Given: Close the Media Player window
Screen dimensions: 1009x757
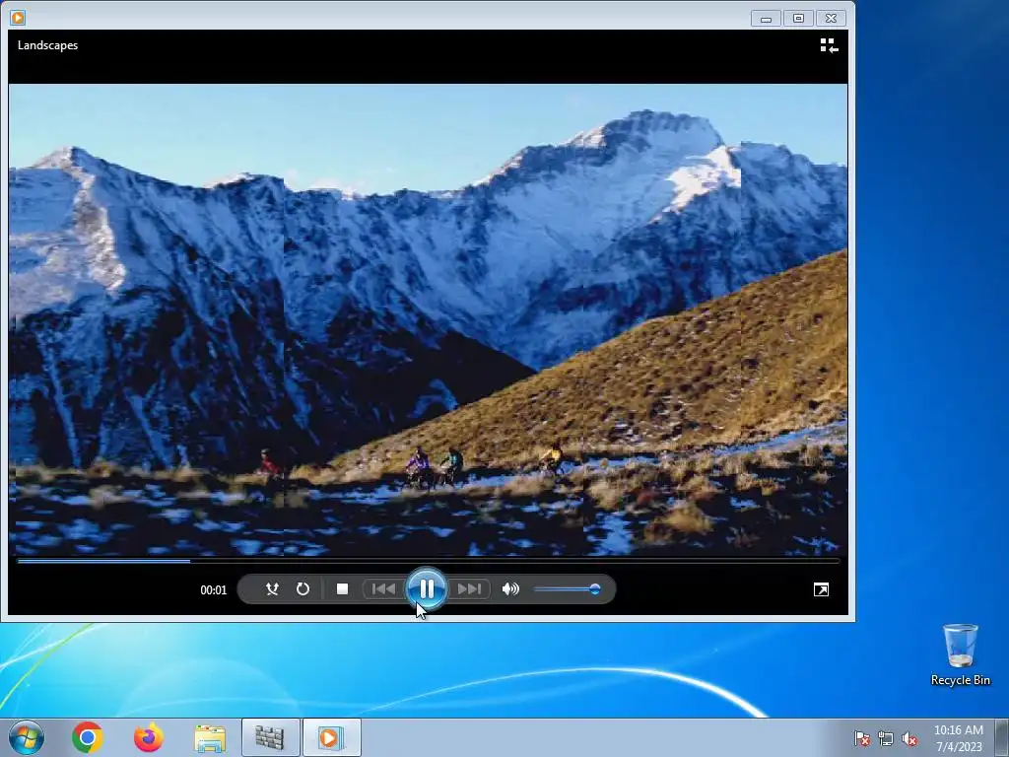Looking at the screenshot, I should 832,19.
